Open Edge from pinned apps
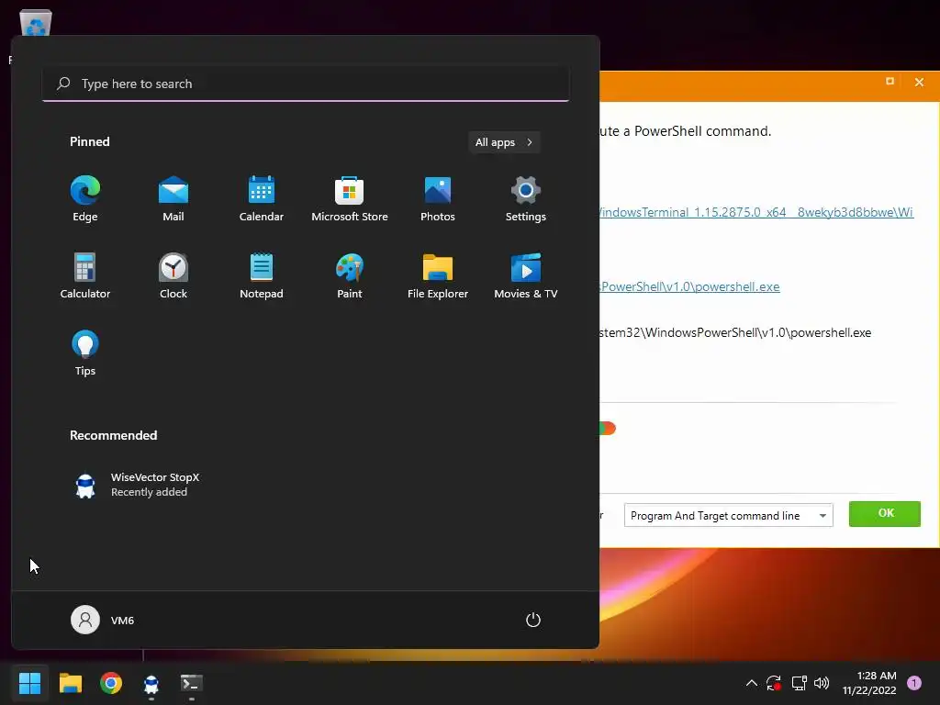The height and width of the screenshot is (705, 940). tap(85, 199)
